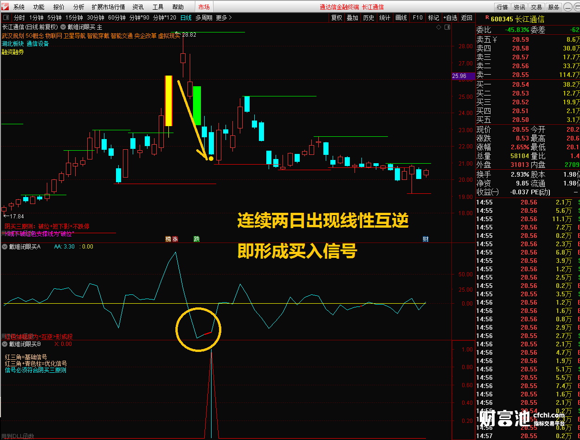This screenshot has width=580, height=440.
Task: Open the 资讯 menu
Action: click(x=138, y=7)
